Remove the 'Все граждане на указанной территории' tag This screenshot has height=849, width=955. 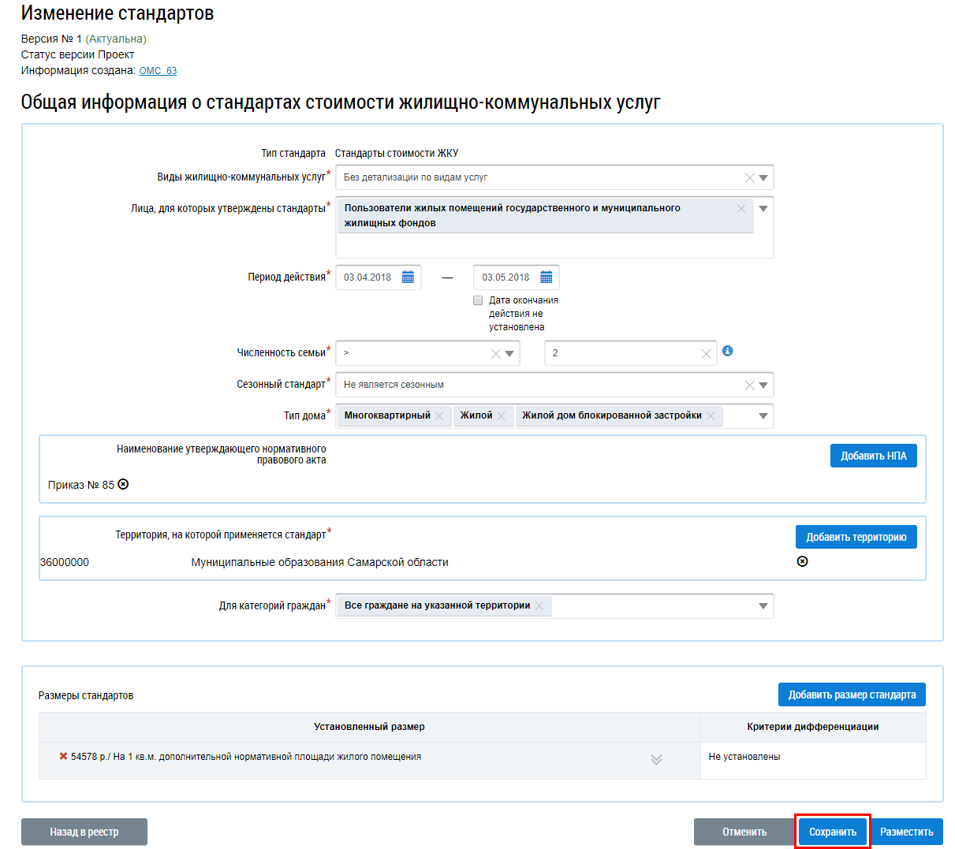coord(539,606)
